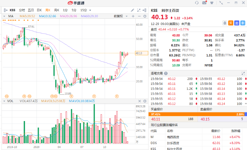247x150 pixels.
Task: Click the 15:59:54 trade of 1.2K shares
Action: point(173,89)
